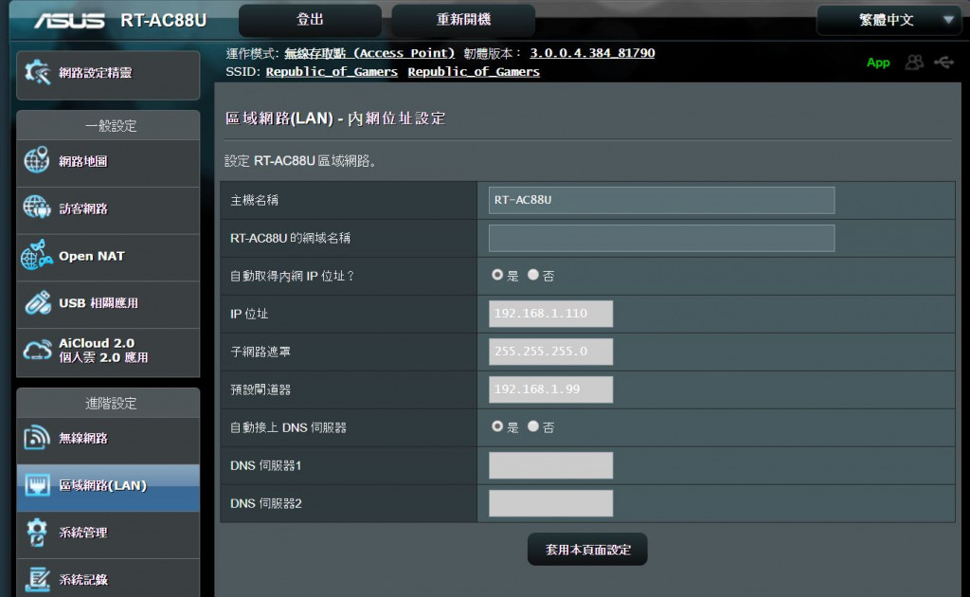Click the System Administration gear icon
The image size is (970, 597).
[37, 532]
